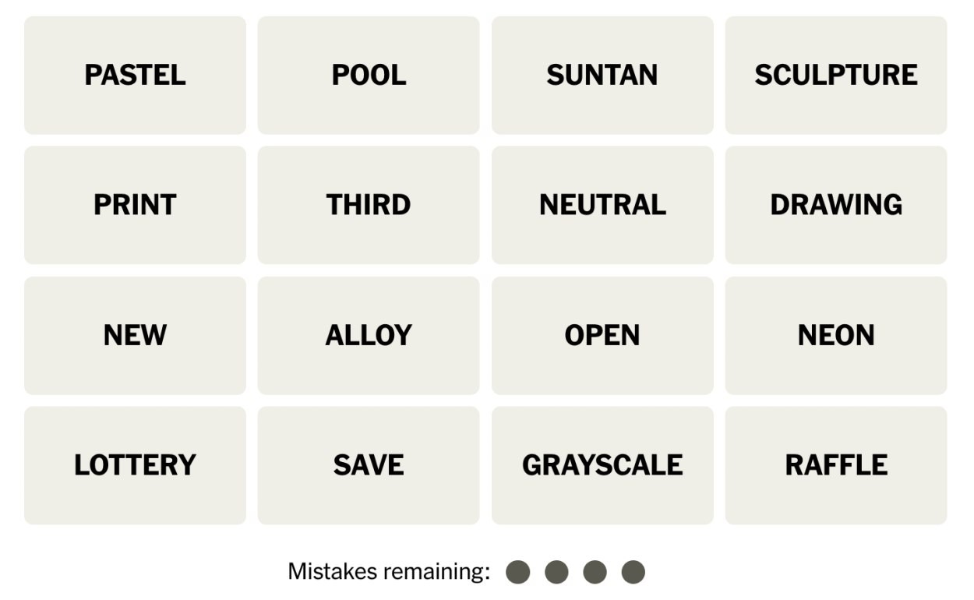974x600 pixels.
Task: Select the NEUTRAL tile
Action: click(602, 205)
